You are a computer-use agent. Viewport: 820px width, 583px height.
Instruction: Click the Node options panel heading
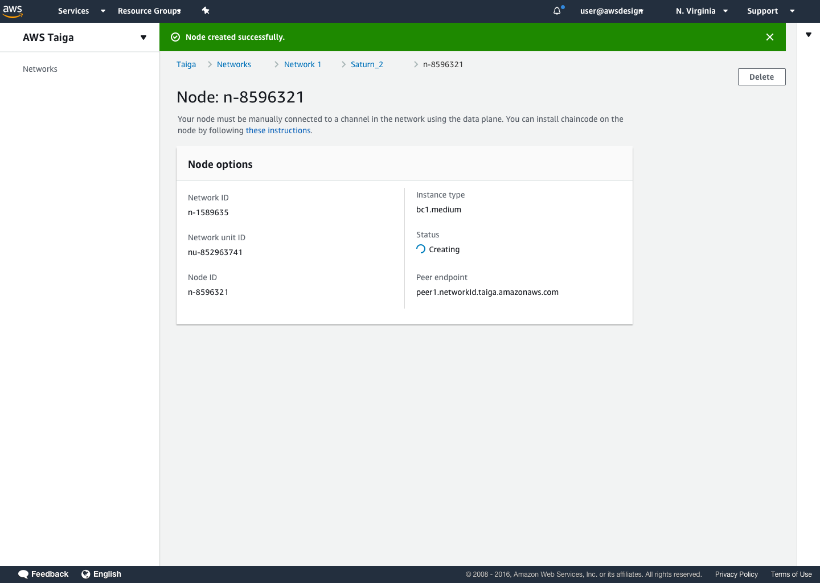220,165
